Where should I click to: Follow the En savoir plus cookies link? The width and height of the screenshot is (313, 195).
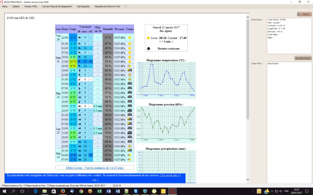coord(169,175)
